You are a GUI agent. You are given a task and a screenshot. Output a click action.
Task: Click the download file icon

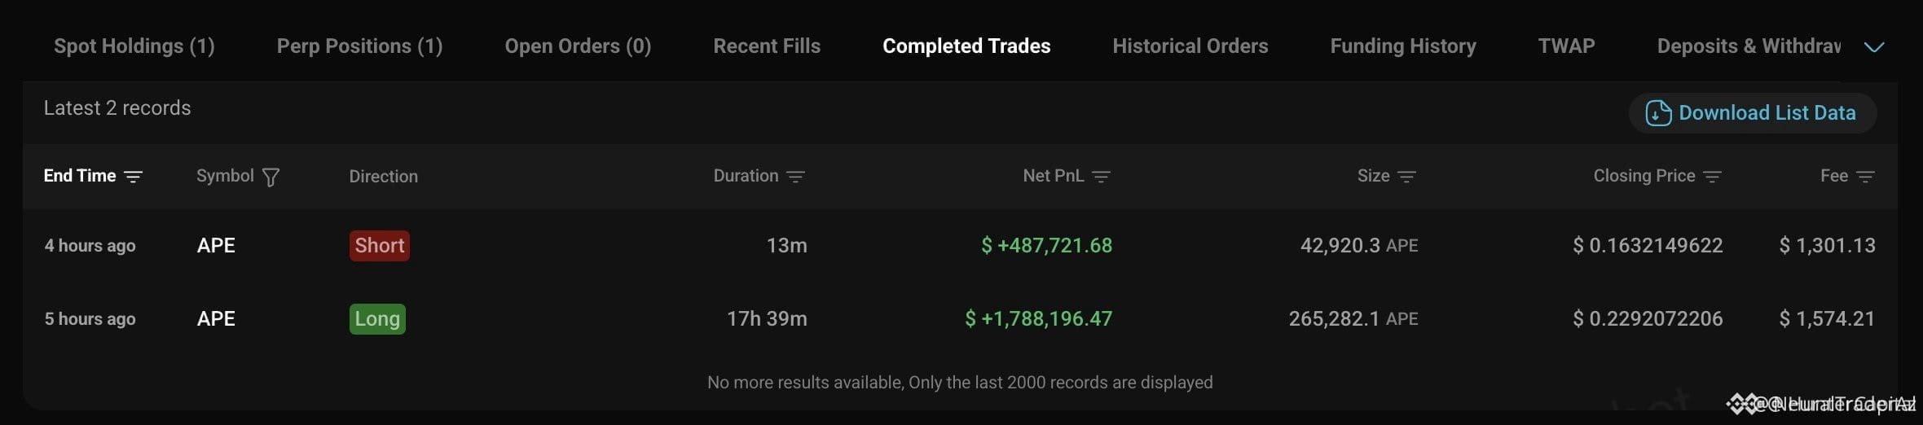tap(1658, 113)
